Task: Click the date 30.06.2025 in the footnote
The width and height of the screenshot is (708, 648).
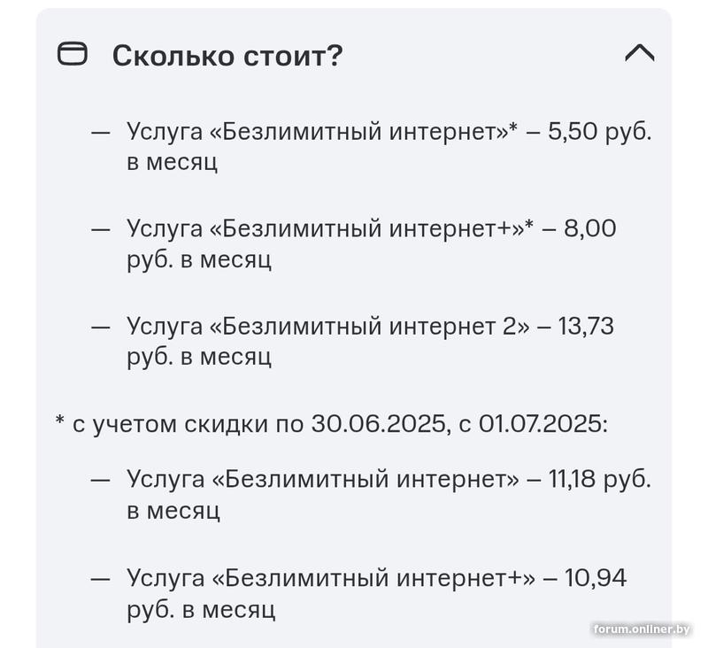Action: [376, 423]
